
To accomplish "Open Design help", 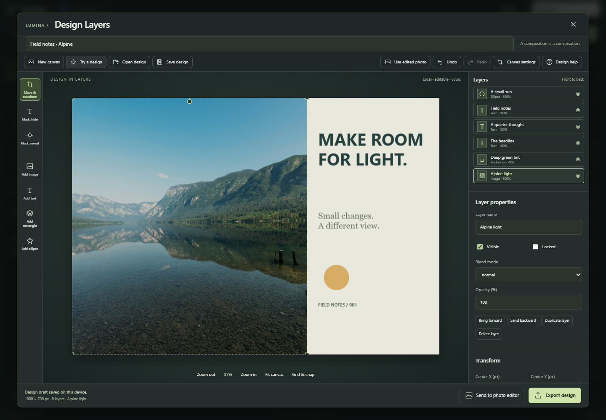I will click(562, 62).
